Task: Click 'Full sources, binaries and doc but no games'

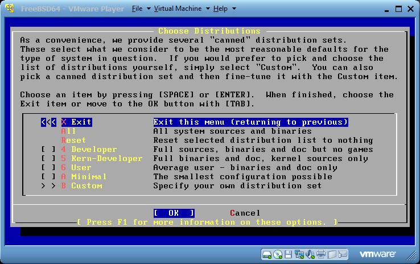Action: (263, 150)
